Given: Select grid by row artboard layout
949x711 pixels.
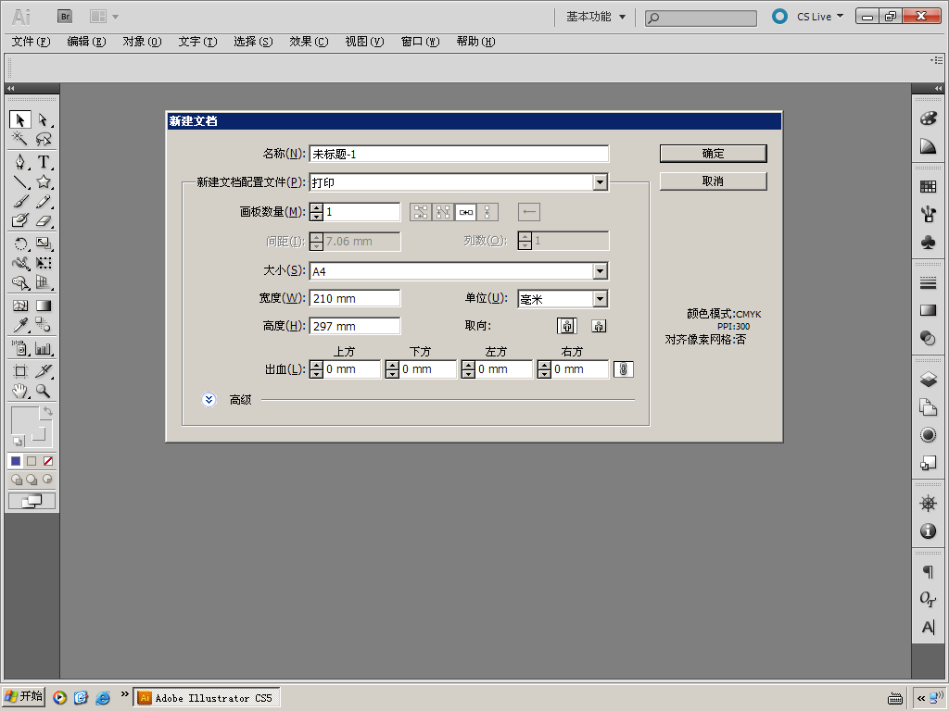Looking at the screenshot, I should [x=421, y=212].
